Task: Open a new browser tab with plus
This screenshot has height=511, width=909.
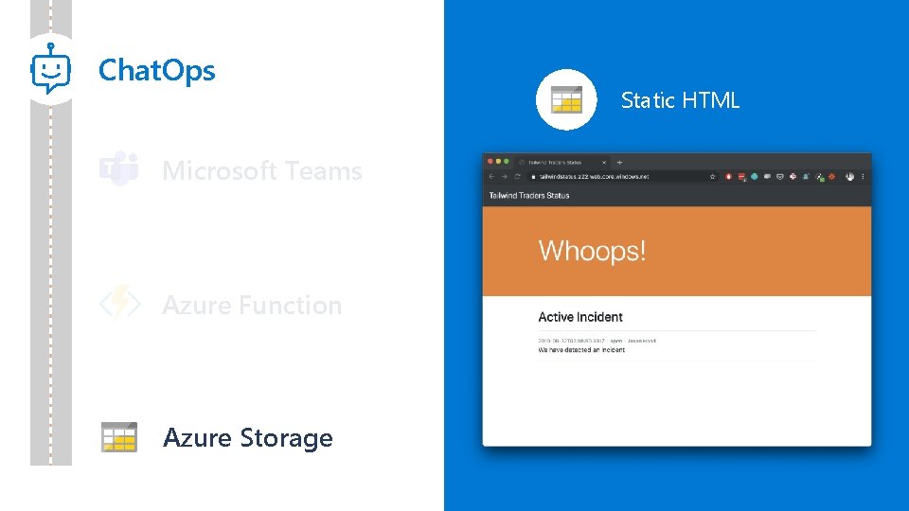Action: [x=619, y=163]
